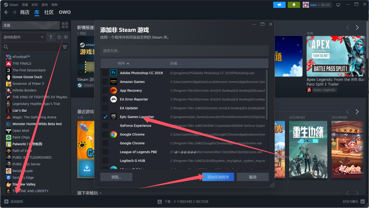Viewport: 369px width, 208px height.
Task: Click the 浏览... button
Action: [x=116, y=177]
